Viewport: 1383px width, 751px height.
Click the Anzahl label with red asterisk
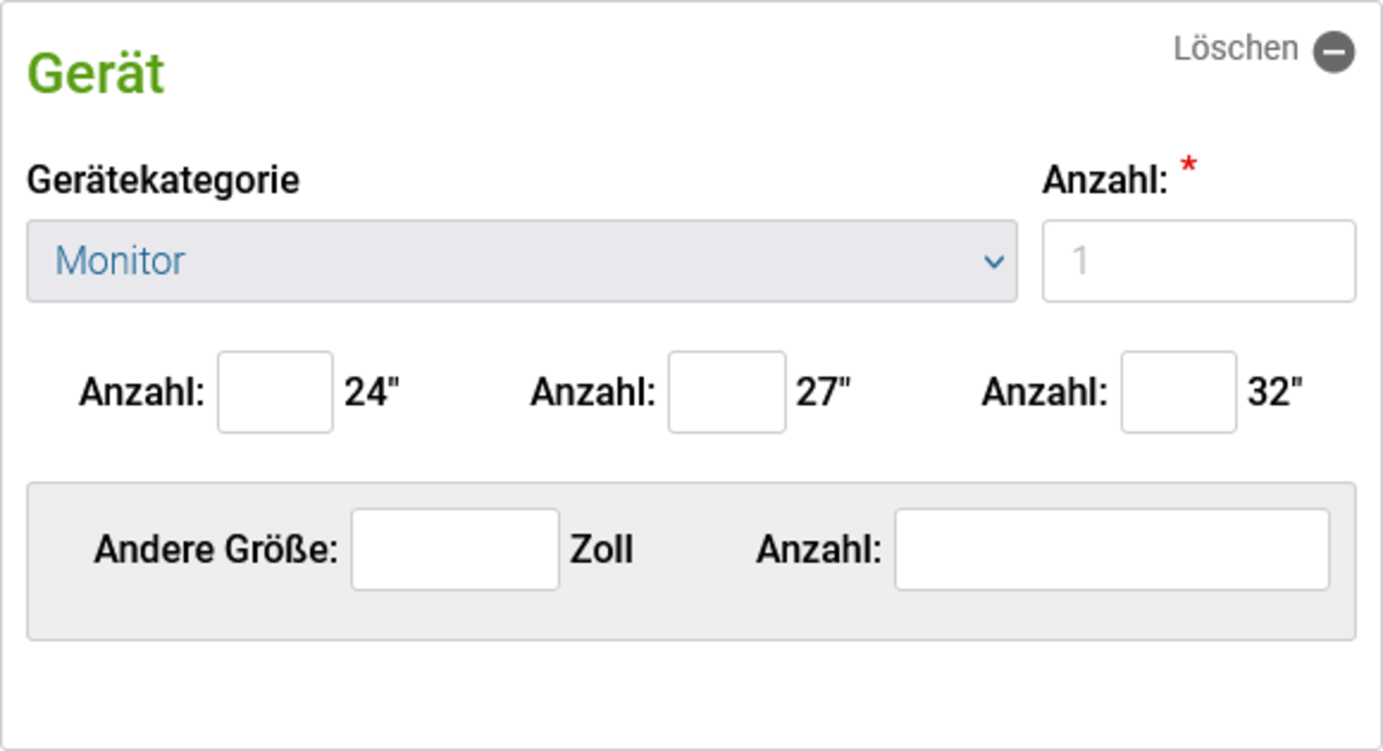click(x=1105, y=180)
